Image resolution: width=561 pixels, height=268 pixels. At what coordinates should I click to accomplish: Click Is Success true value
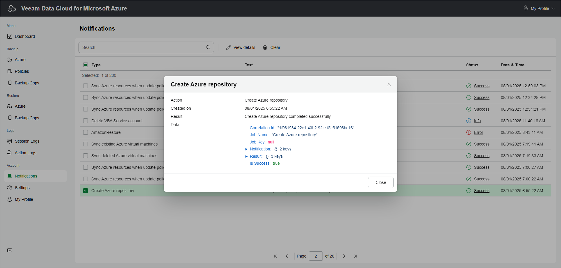(x=276, y=163)
